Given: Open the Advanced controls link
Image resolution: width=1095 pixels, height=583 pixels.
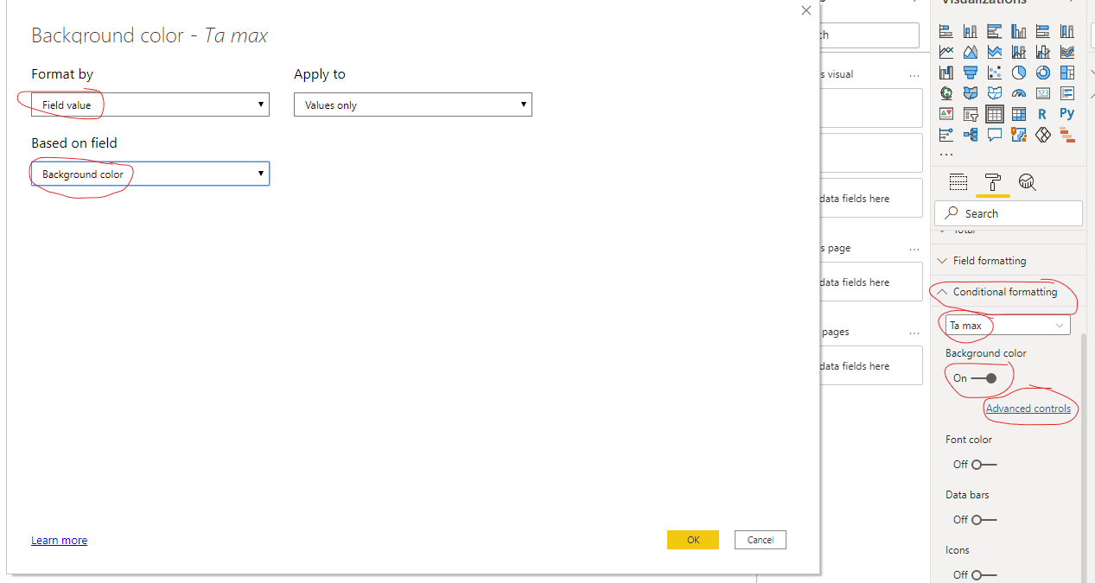Looking at the screenshot, I should [x=1028, y=409].
